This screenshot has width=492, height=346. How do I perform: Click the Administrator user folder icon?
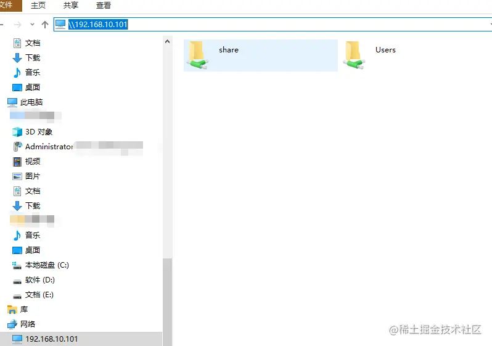click(17, 147)
